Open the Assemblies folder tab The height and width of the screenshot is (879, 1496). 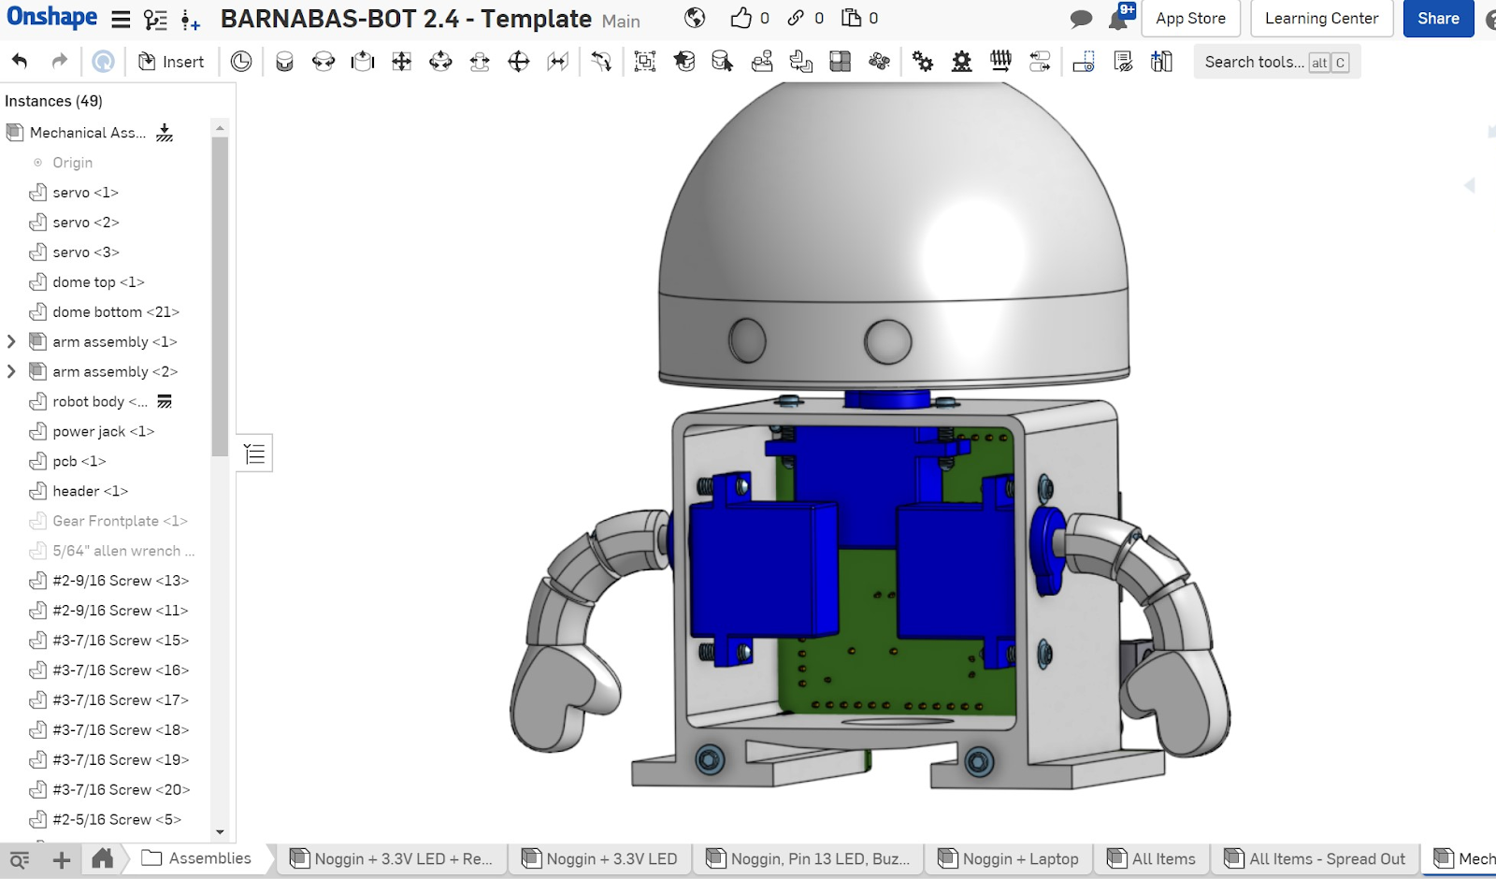tap(196, 858)
